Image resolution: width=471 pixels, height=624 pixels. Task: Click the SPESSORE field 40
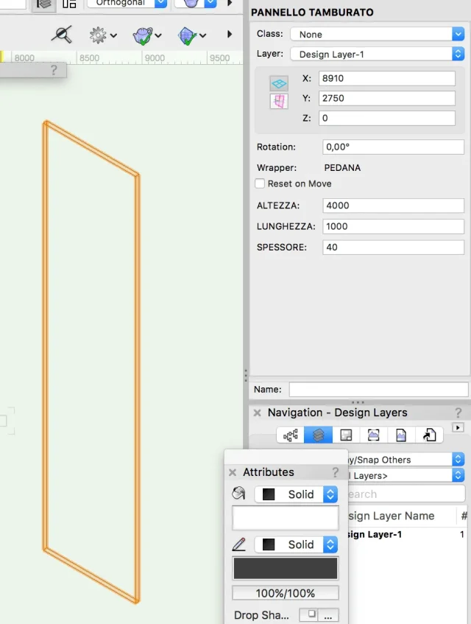(393, 247)
